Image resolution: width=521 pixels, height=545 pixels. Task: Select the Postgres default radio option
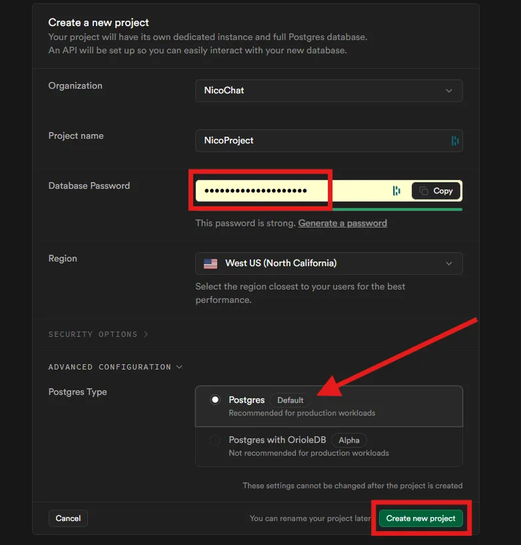click(x=215, y=400)
